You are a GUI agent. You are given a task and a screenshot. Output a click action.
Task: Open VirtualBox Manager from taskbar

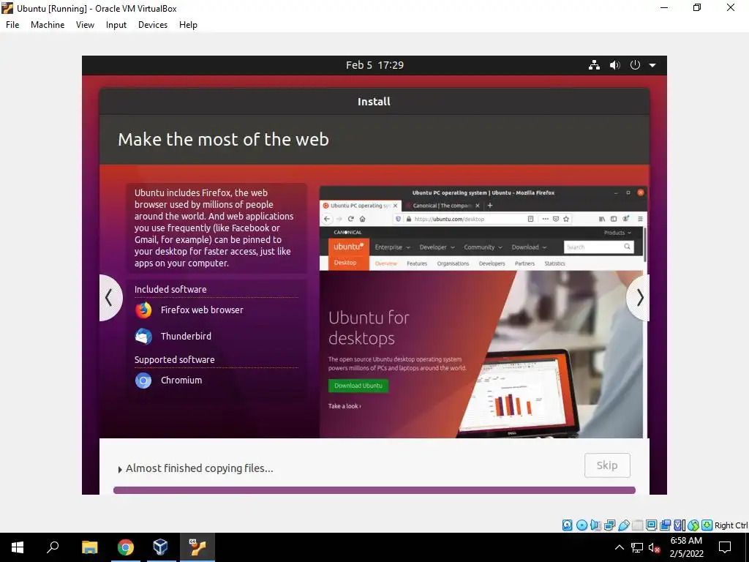coord(160,547)
